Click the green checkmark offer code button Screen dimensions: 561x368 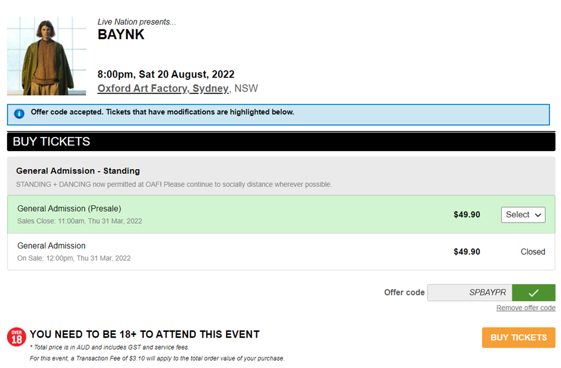pyautogui.click(x=533, y=293)
